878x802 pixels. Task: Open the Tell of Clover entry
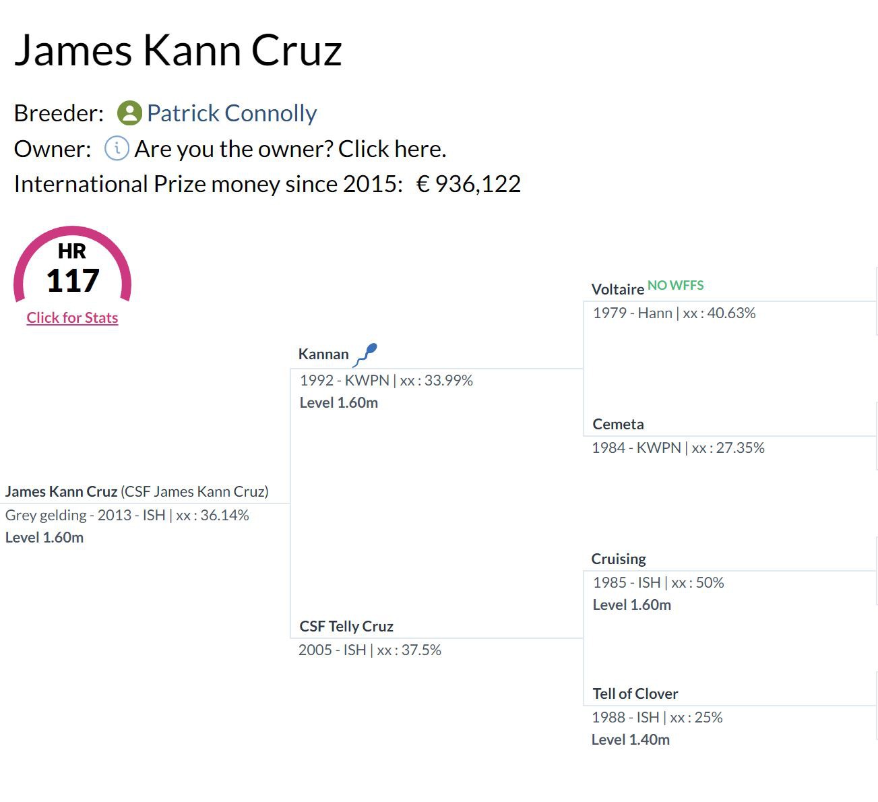(635, 694)
